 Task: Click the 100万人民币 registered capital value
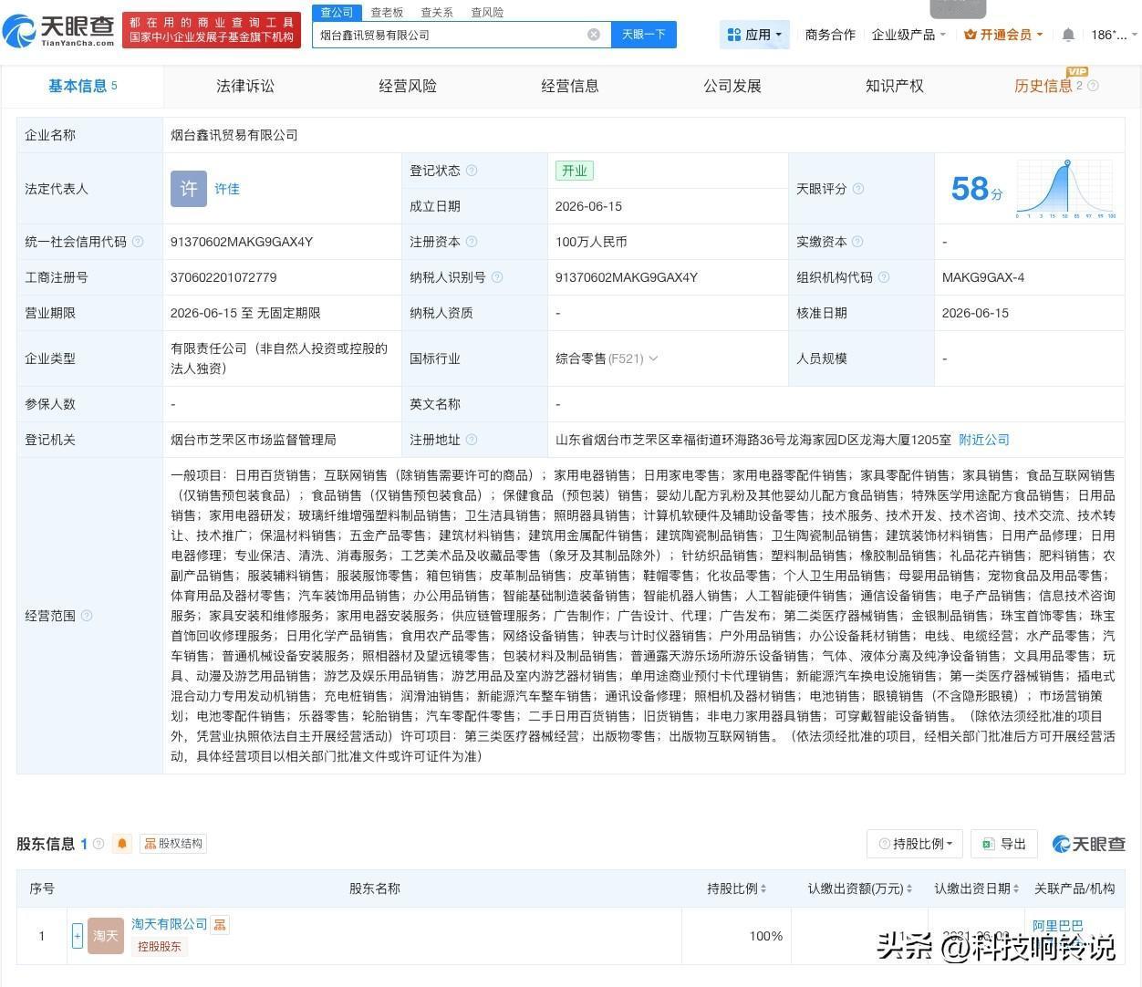591,242
